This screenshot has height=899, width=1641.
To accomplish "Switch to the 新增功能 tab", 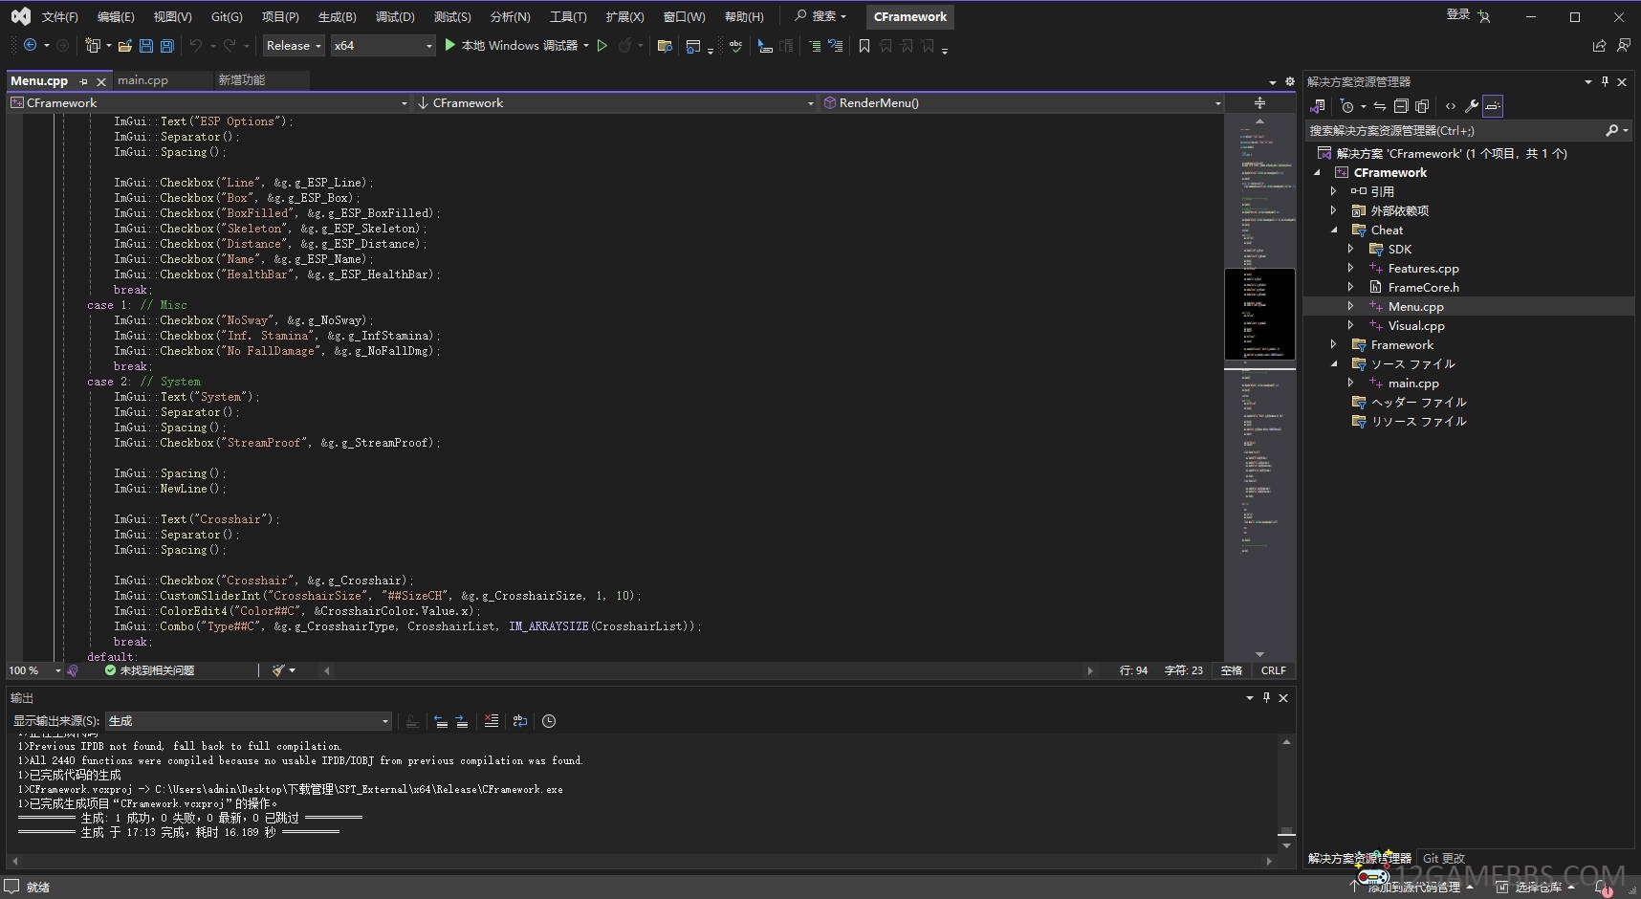I will click(241, 80).
